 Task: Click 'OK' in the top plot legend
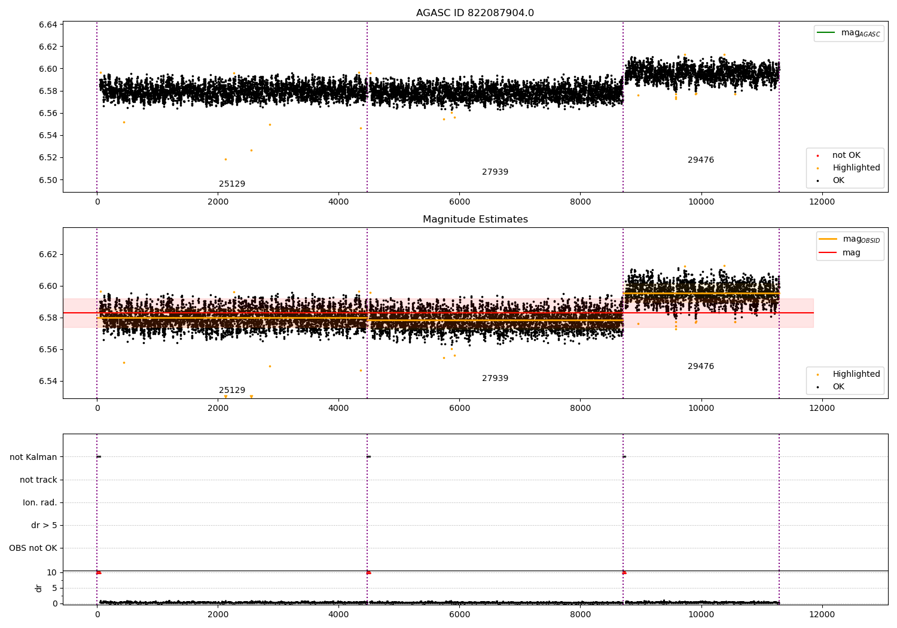tap(830, 181)
